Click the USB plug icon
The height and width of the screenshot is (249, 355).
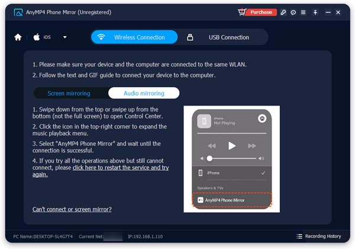[x=190, y=37]
